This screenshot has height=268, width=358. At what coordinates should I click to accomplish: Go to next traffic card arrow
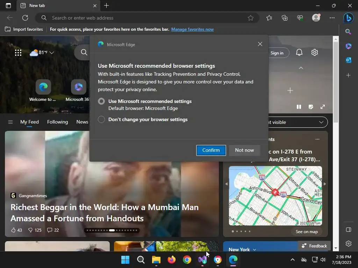point(325,184)
